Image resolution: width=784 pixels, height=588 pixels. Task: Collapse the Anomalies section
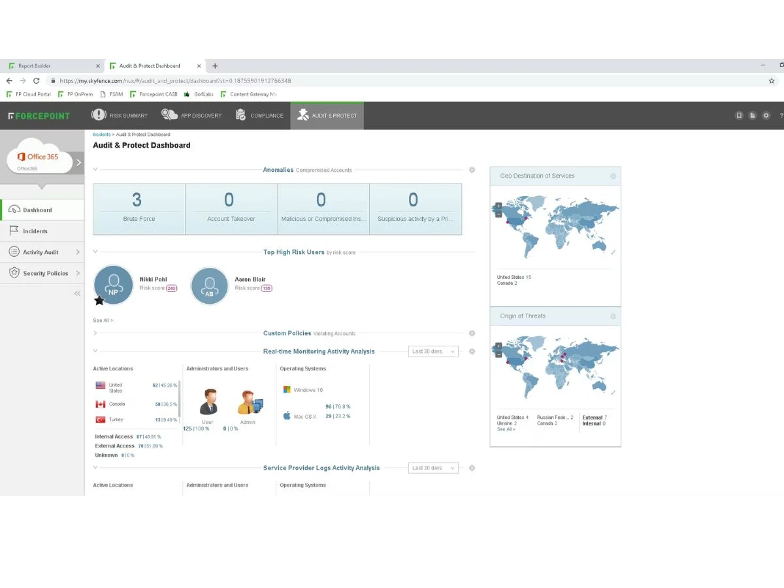pyautogui.click(x=95, y=169)
